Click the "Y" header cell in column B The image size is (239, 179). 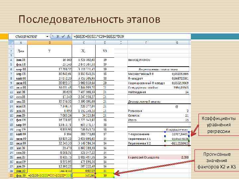pos(49,51)
